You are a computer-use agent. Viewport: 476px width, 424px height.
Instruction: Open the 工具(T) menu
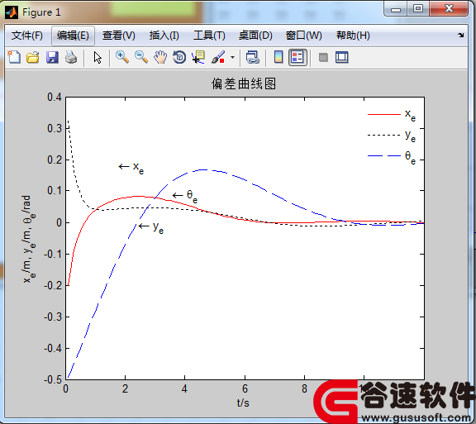pyautogui.click(x=209, y=36)
